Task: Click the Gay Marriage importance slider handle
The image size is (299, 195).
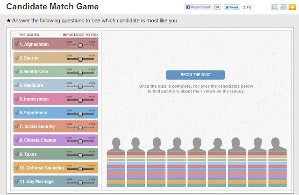Action: coord(80,182)
